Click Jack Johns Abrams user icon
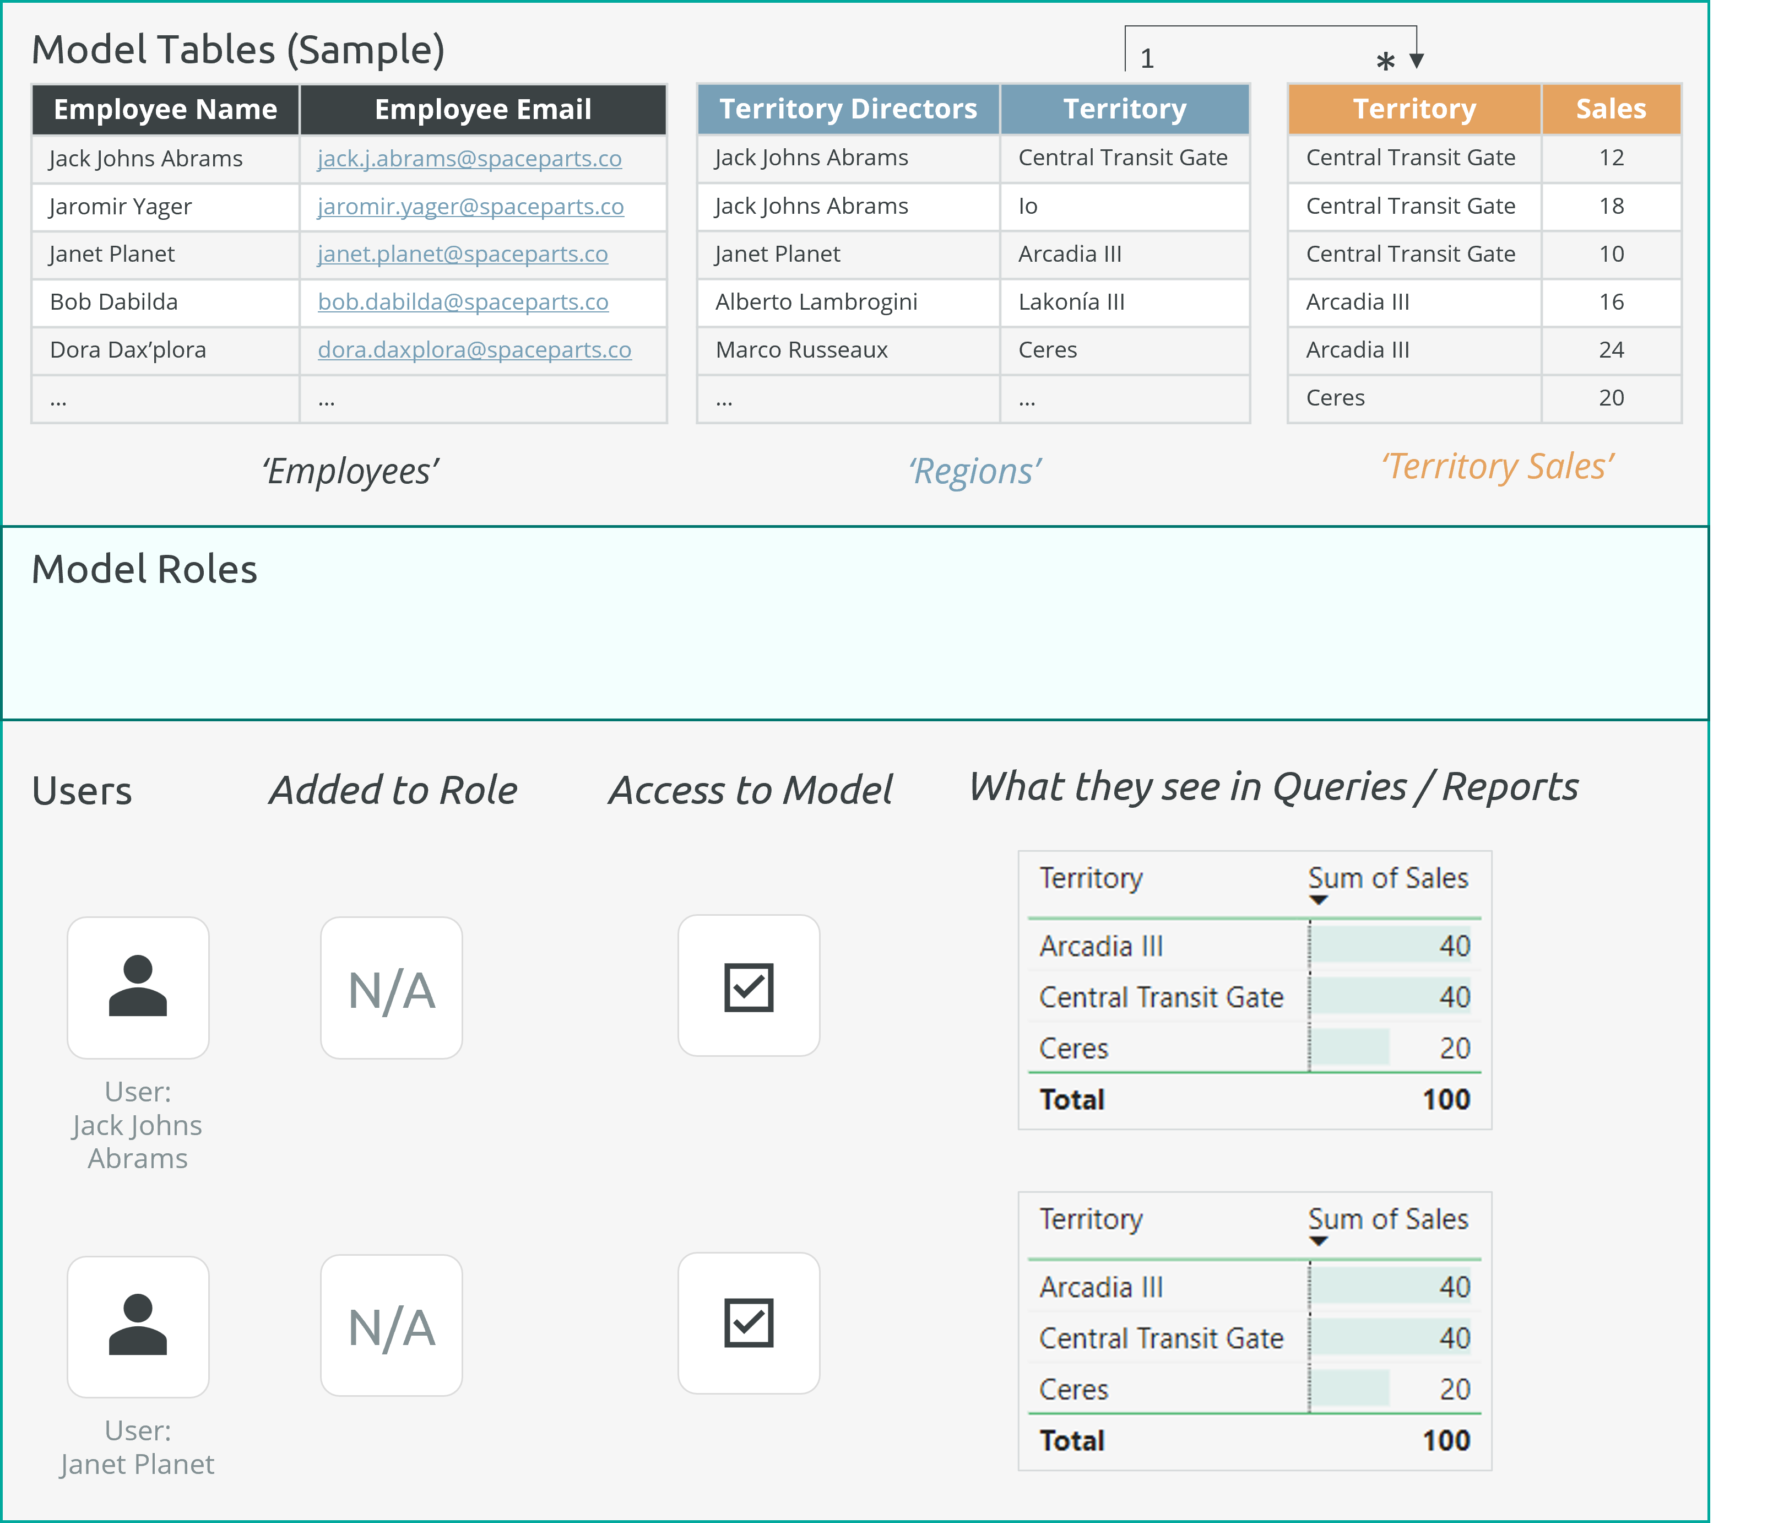The height and width of the screenshot is (1523, 1773). tap(138, 987)
